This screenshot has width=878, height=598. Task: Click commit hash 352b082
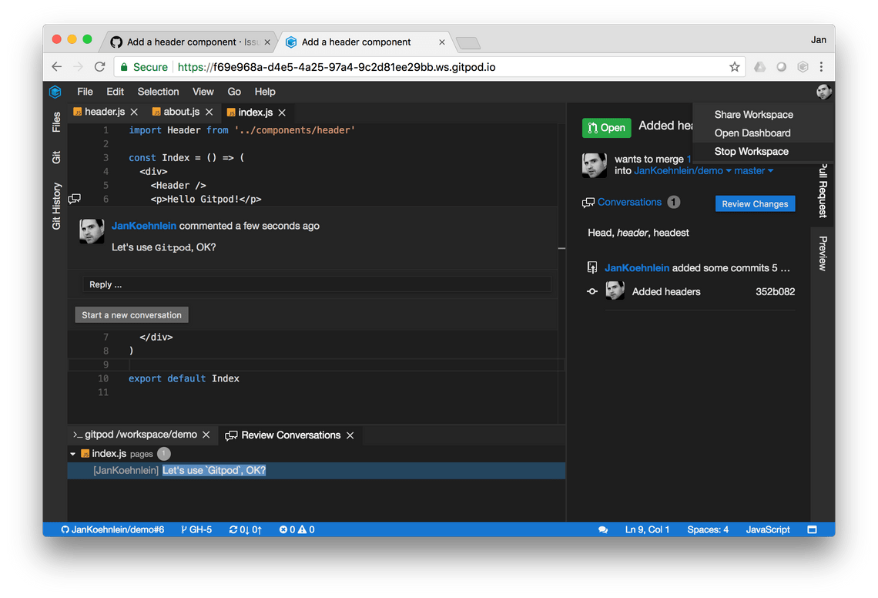[775, 291]
